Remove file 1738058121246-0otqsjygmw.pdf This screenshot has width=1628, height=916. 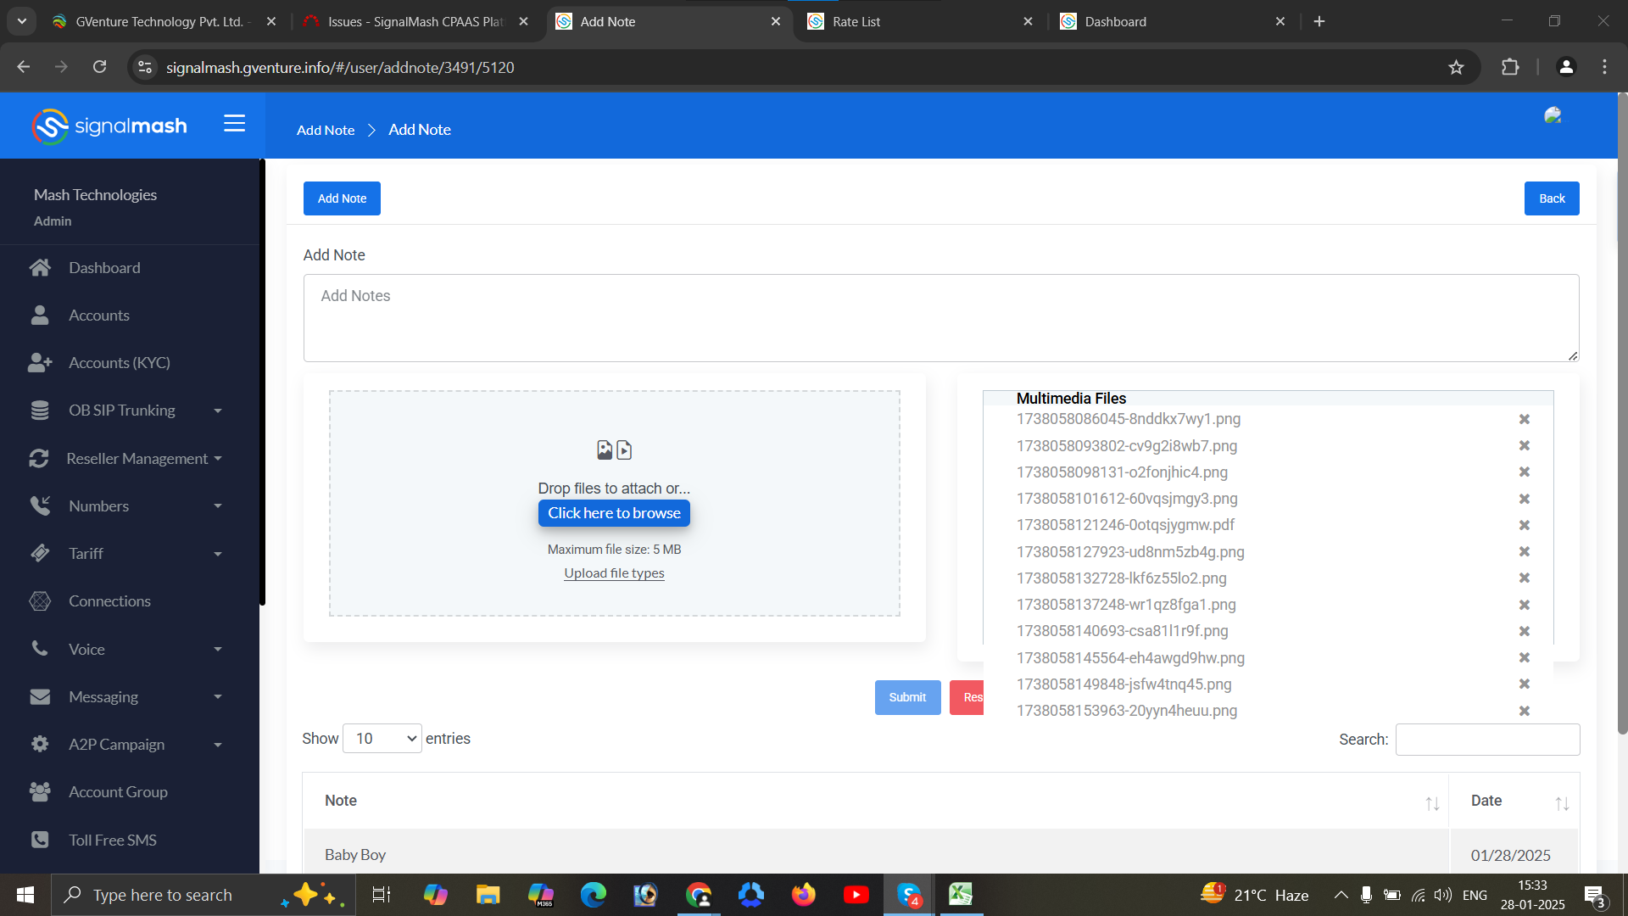[x=1524, y=525]
